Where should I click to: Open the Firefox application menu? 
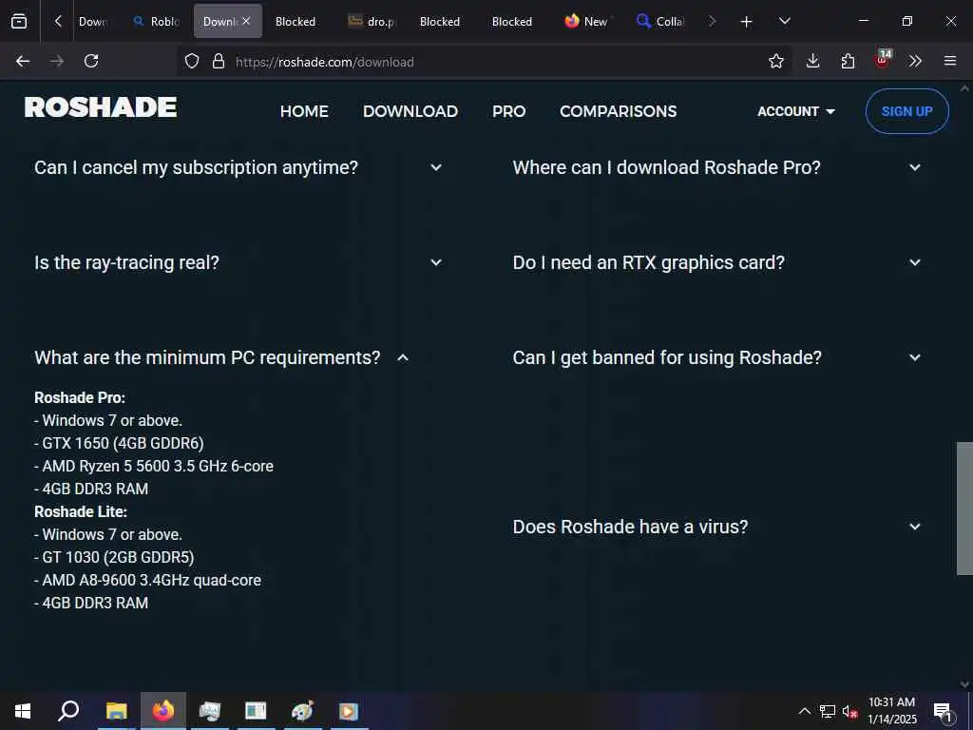950,61
